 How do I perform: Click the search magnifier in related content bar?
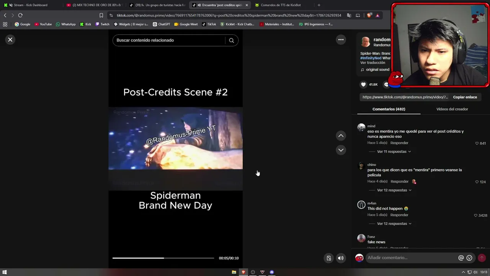[231, 40]
